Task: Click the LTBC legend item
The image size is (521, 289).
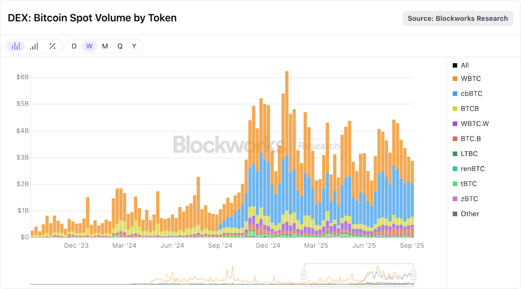Action: pos(465,153)
